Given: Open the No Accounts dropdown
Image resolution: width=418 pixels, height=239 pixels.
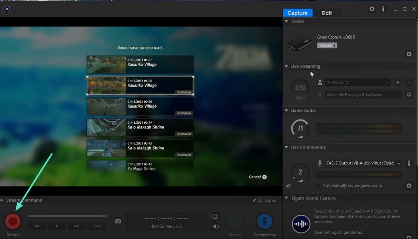Looking at the screenshot, I should pos(357,82).
